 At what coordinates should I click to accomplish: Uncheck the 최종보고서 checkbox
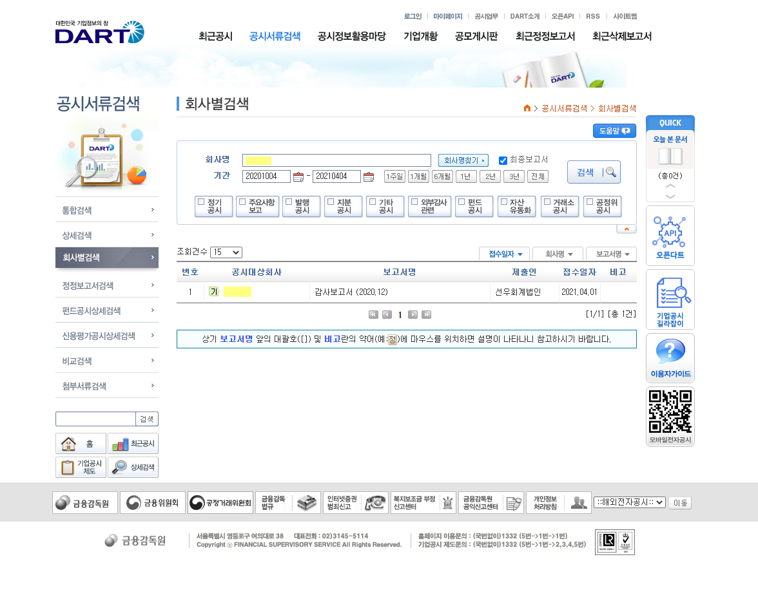pyautogui.click(x=503, y=160)
